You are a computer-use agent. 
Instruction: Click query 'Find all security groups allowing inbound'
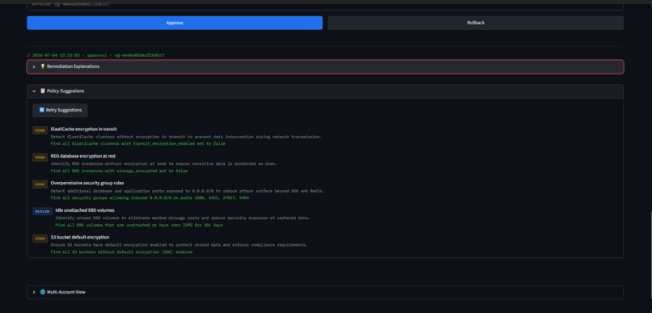tap(150, 198)
